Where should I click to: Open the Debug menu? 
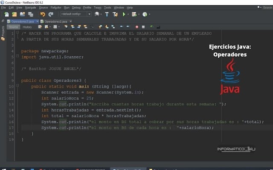click(76, 8)
